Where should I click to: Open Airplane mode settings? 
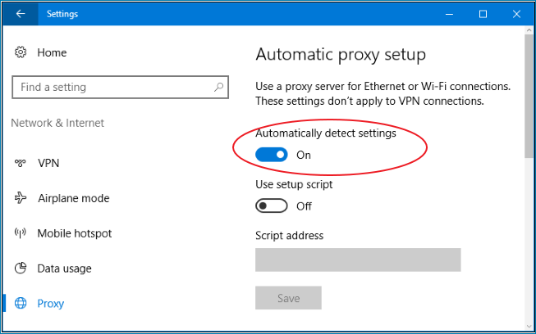tap(73, 198)
